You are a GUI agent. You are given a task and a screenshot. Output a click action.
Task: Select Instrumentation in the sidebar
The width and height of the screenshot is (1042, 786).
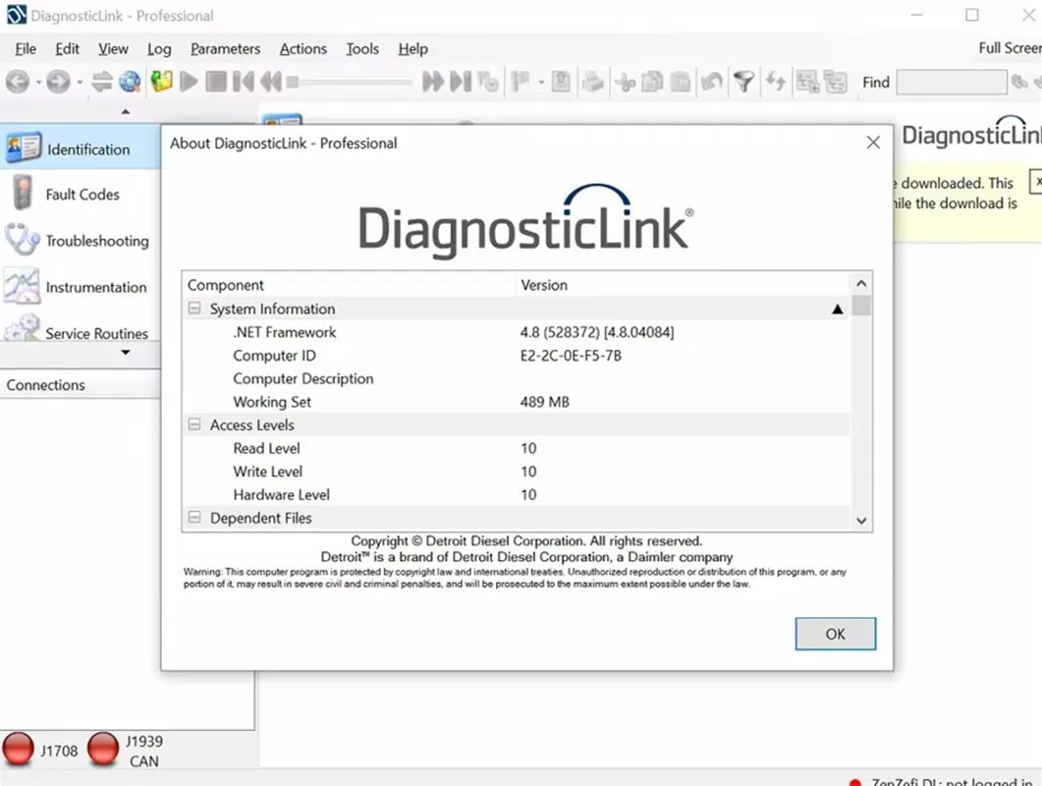[81, 287]
